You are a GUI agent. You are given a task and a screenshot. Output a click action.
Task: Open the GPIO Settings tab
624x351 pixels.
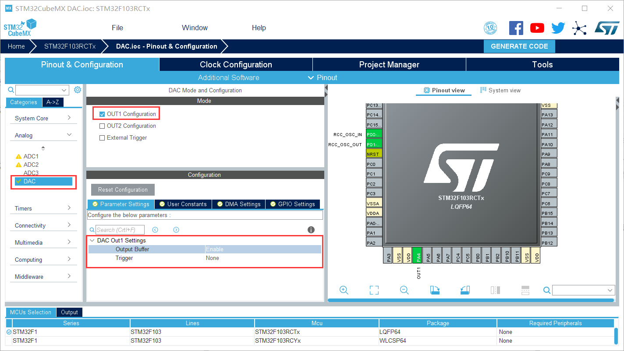click(293, 204)
